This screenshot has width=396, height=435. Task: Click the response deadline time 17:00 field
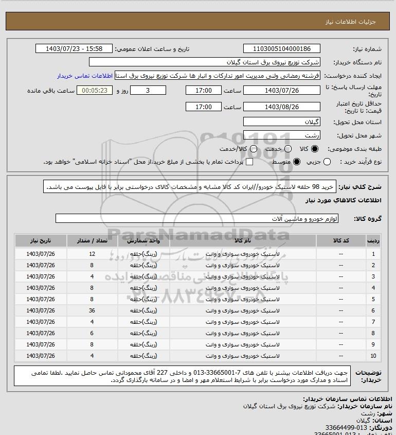click(x=204, y=91)
